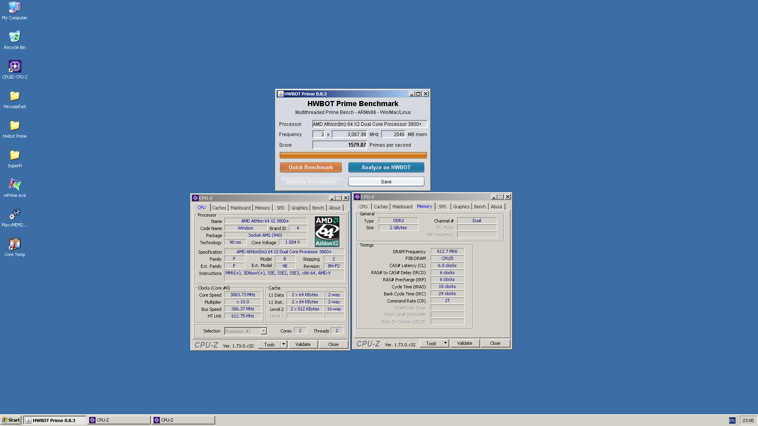
Task: Open Graphics tab in right CPU-Z window
Action: click(x=462, y=207)
